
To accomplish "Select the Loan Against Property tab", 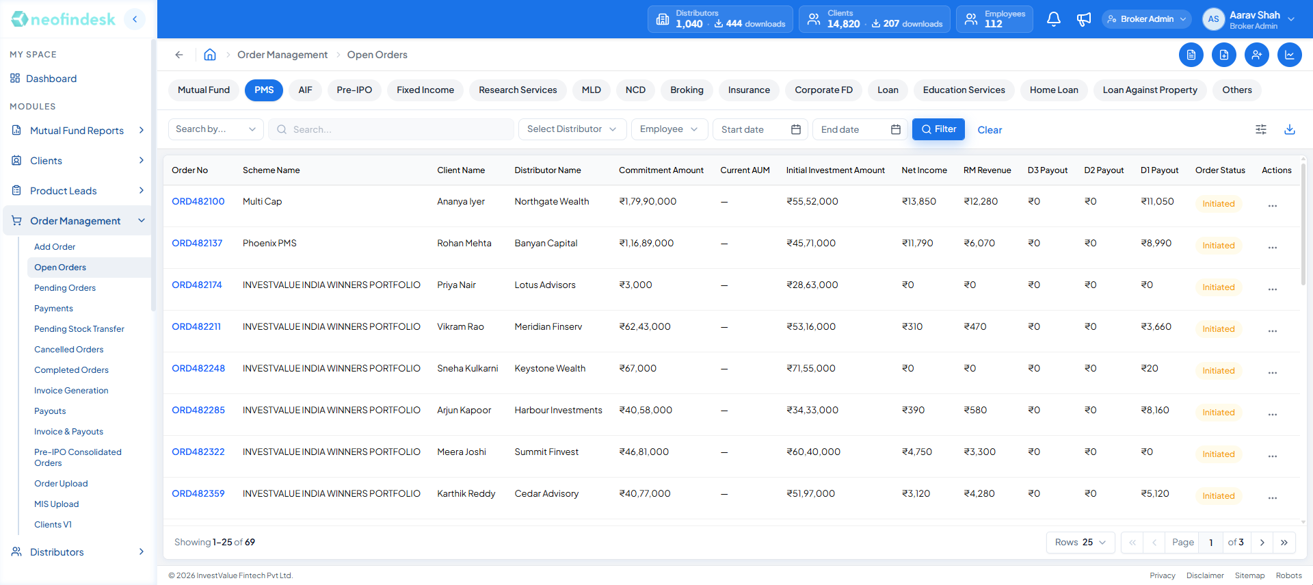I will pos(1150,90).
